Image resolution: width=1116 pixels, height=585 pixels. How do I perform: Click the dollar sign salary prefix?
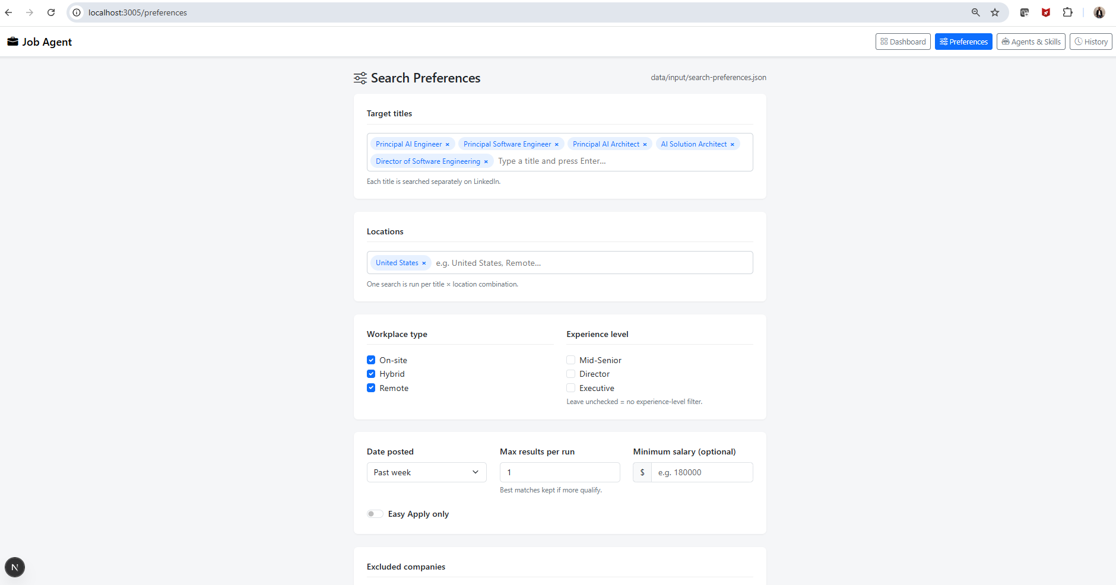point(642,472)
